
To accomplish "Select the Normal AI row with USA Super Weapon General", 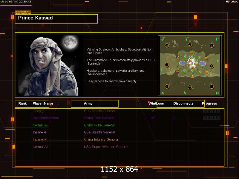I will (119, 147).
